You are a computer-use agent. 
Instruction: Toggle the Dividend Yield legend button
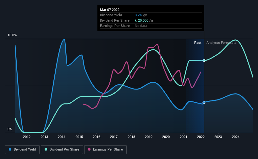click(22, 150)
